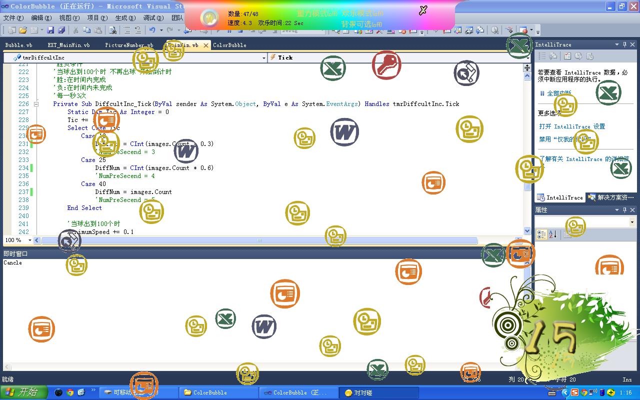The width and height of the screenshot is (640, 400).
Task: Open the tmrDiffcultInc object dropdown
Action: coord(264,58)
